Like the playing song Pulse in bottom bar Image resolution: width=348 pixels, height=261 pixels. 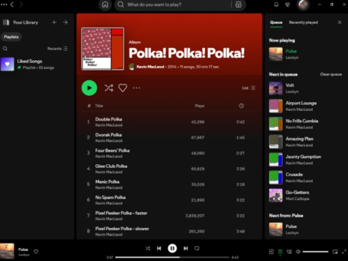pos(36,252)
